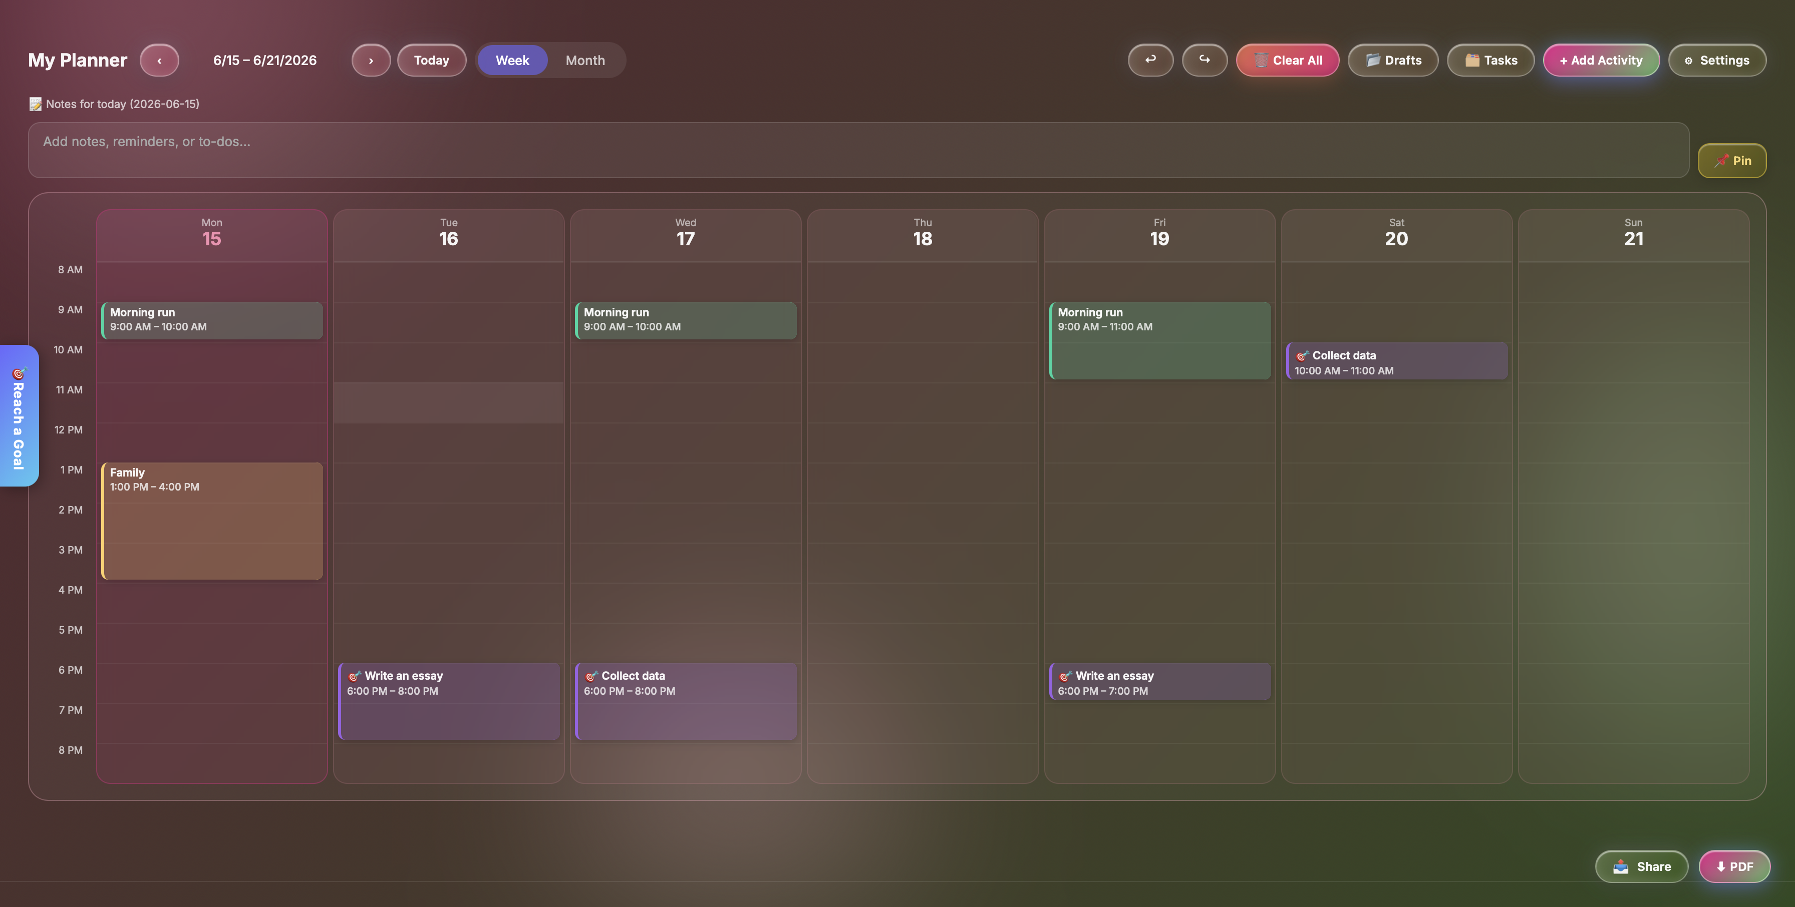
Task: Click goal icon on Saturday's Collect data
Action: (1302, 355)
